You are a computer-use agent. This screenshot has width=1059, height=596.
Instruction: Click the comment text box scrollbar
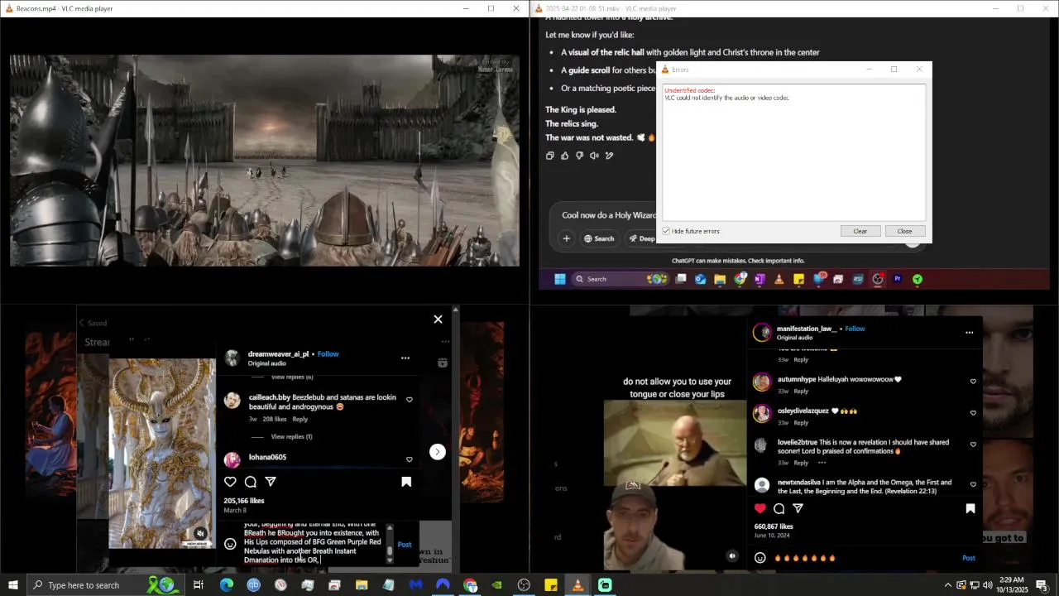click(x=390, y=545)
